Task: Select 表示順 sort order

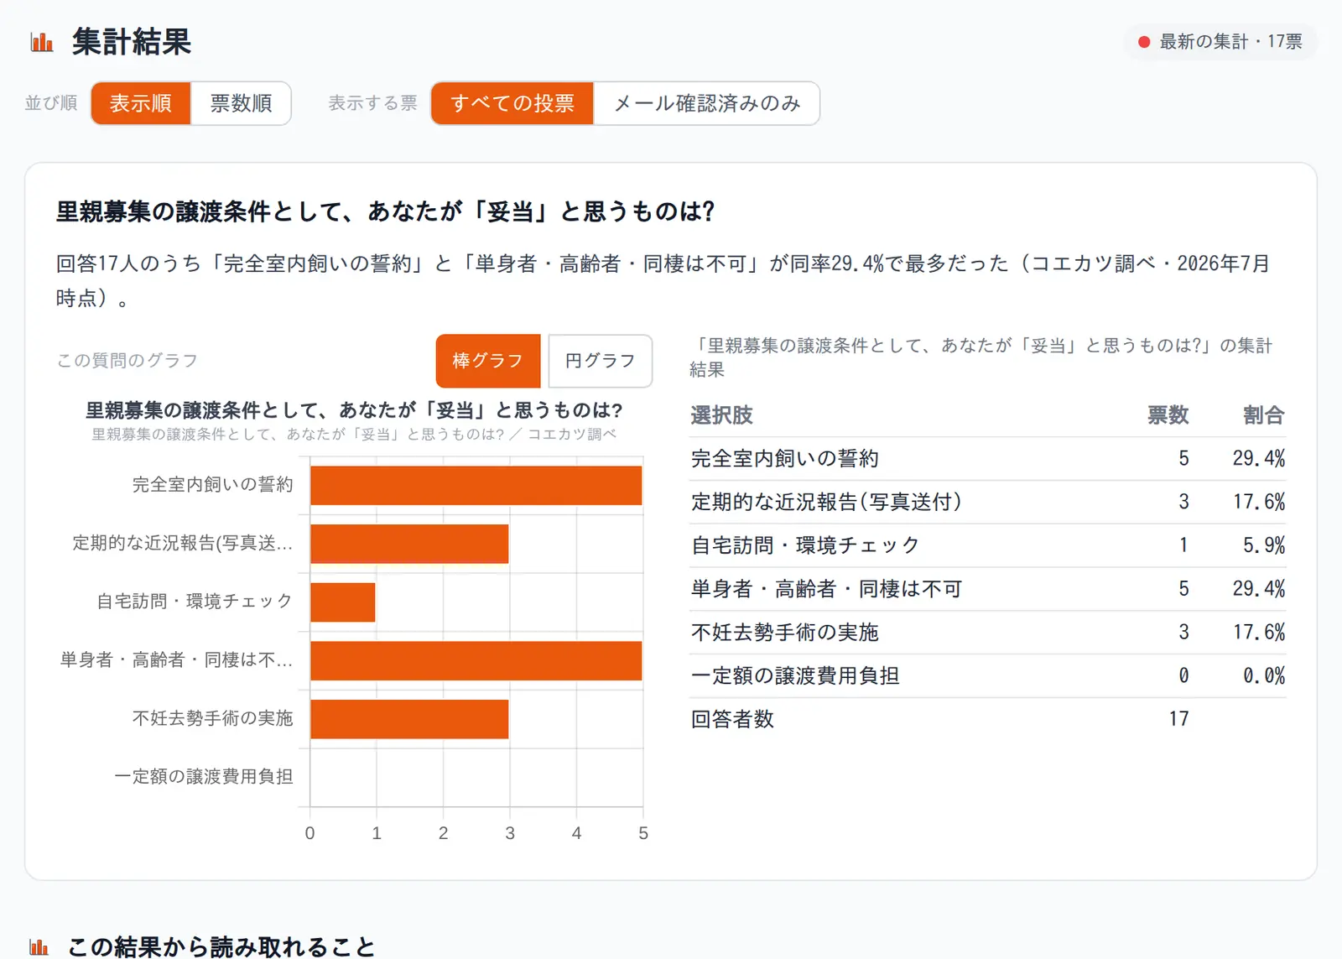Action: point(141,103)
